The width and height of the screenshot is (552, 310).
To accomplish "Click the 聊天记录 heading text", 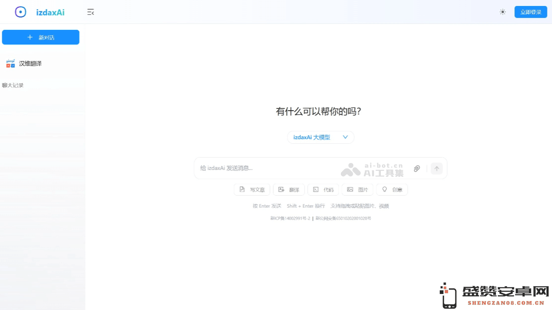I will click(13, 85).
